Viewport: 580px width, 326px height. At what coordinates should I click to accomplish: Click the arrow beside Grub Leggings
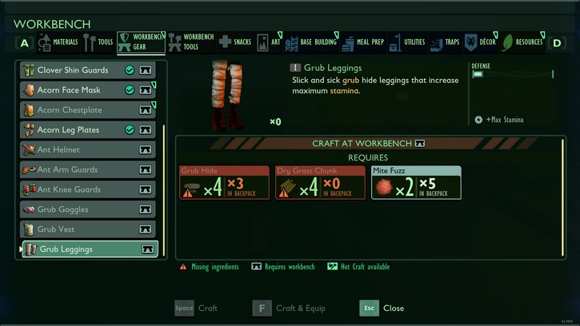(21, 249)
